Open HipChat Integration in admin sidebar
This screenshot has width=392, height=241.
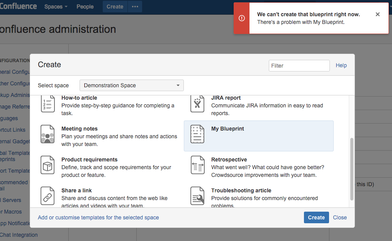click(x=19, y=235)
